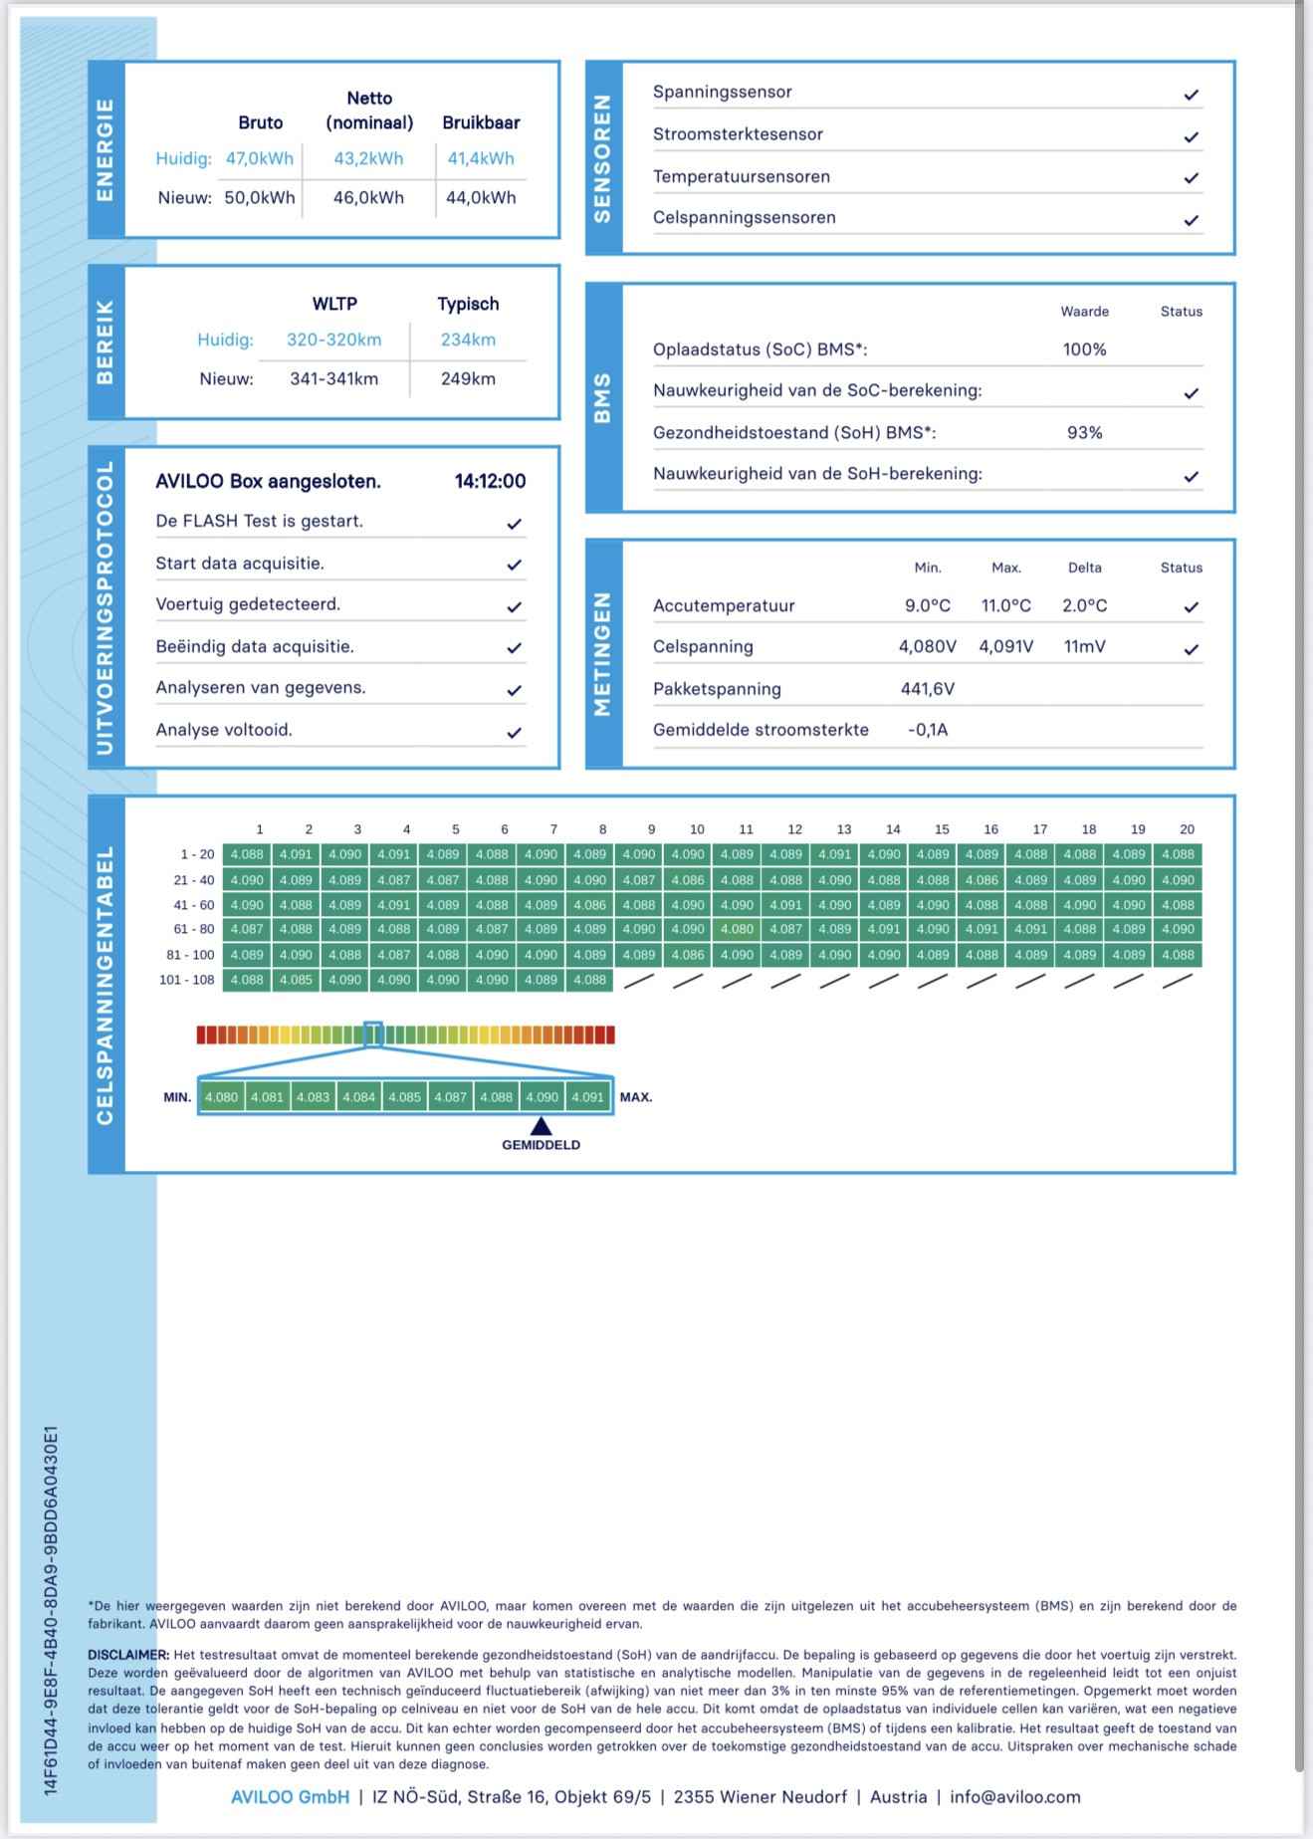Click the GEMIDDELD triangle marker
This screenshot has height=1839, width=1313.
541,1126
